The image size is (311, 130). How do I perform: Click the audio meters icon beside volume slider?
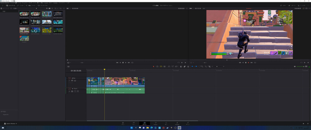(306, 67)
